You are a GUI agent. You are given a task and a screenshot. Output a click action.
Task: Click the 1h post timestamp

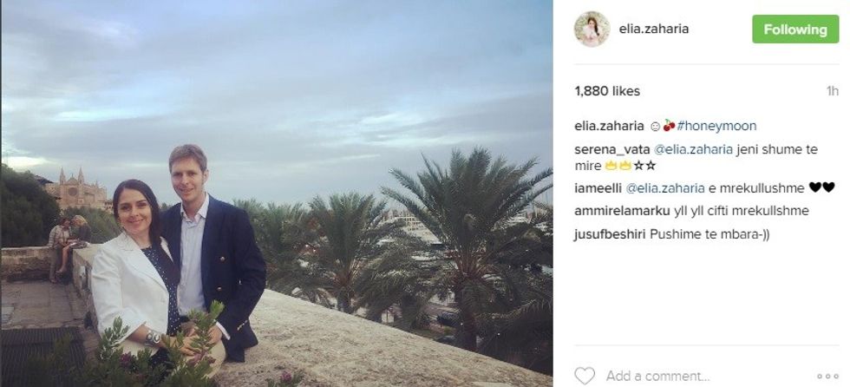pyautogui.click(x=832, y=91)
